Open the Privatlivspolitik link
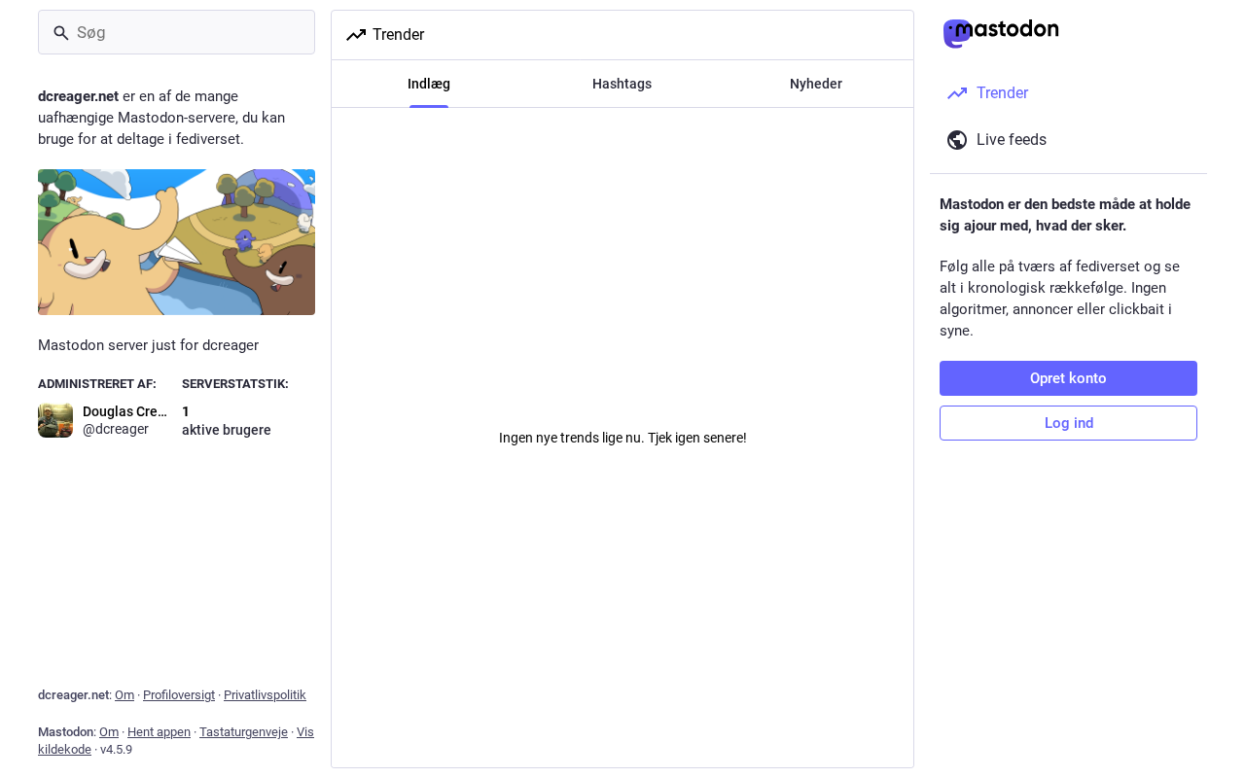 [x=265, y=695]
